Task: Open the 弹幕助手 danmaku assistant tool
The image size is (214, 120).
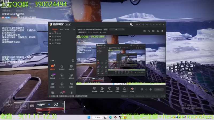Action: coord(52,67)
